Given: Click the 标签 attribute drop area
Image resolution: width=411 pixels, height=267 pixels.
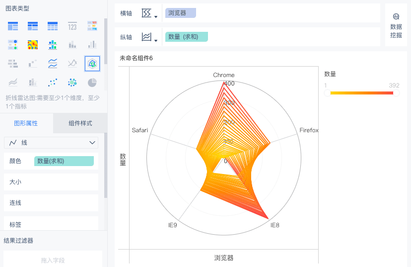Looking at the screenshot, I should point(51,224).
